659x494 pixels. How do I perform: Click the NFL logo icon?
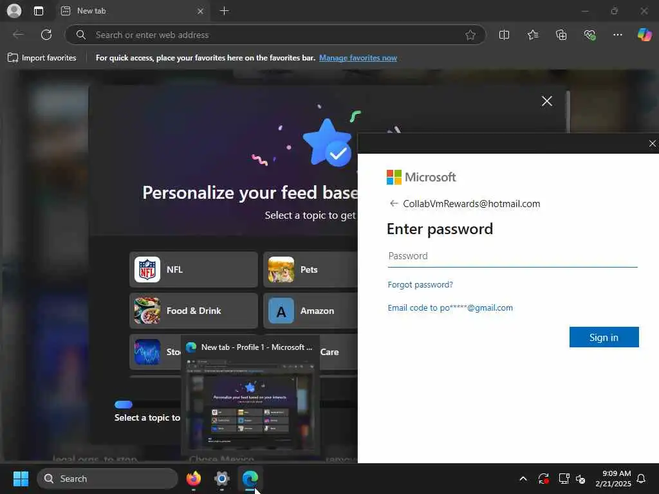pyautogui.click(x=147, y=270)
